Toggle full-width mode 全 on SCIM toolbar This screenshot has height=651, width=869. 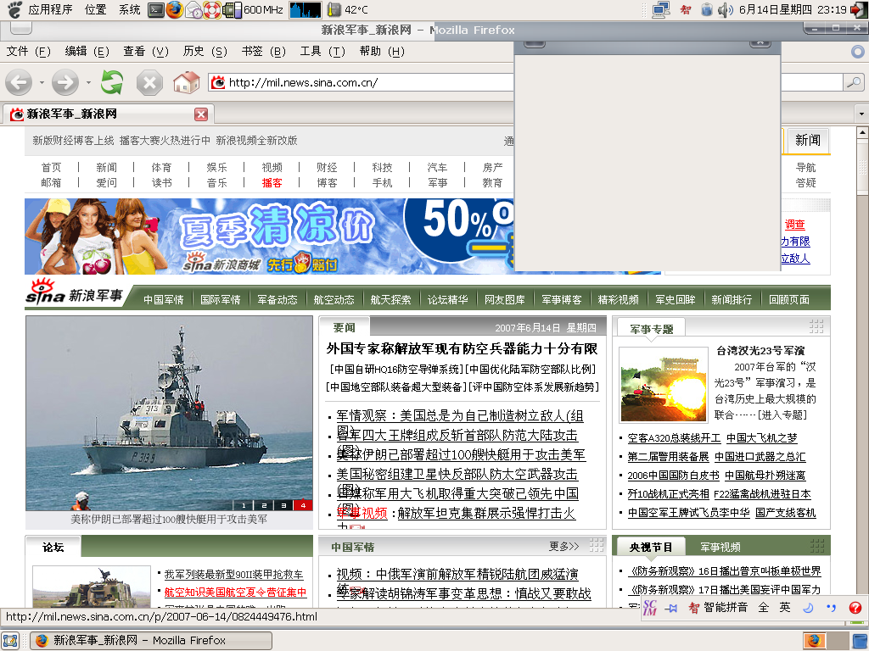763,608
